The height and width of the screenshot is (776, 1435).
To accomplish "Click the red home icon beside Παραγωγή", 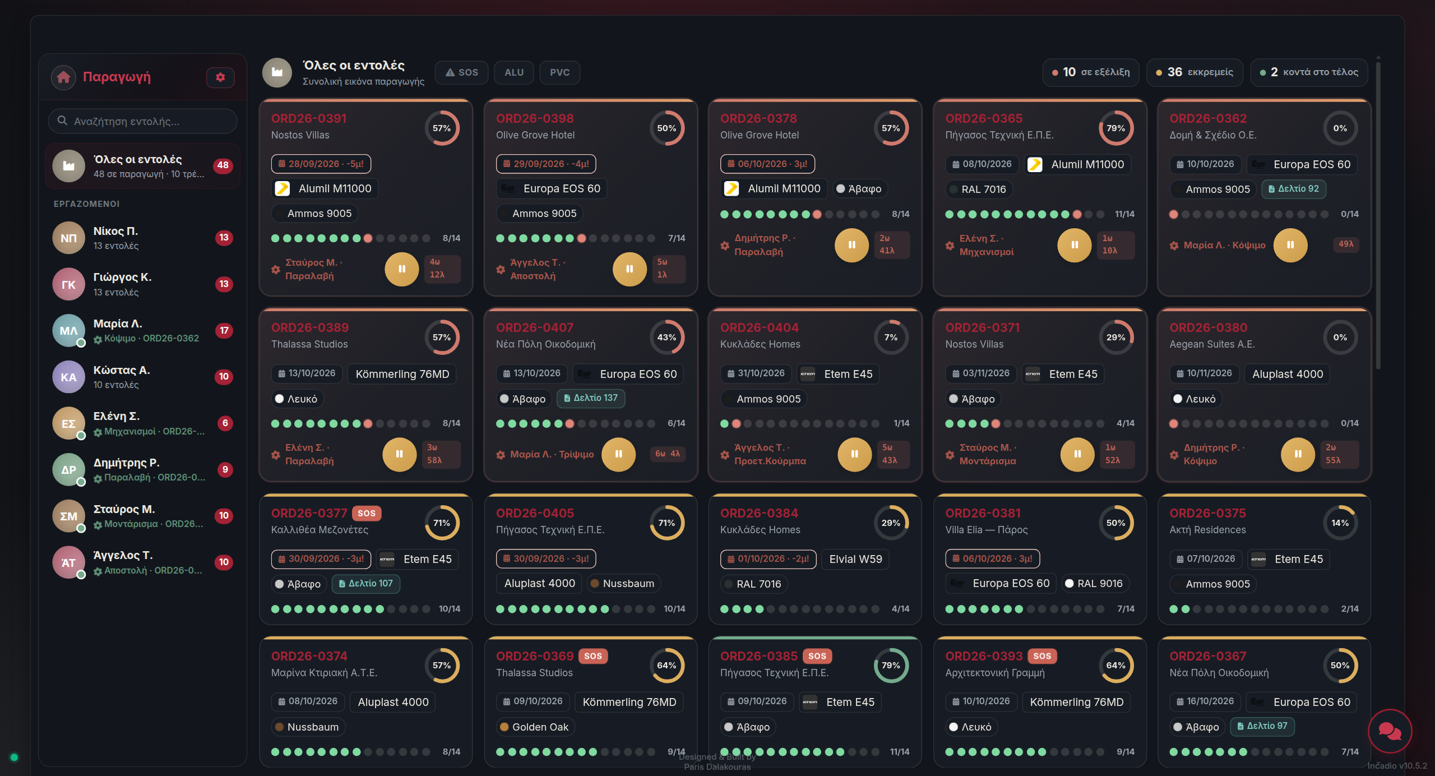I will point(63,77).
